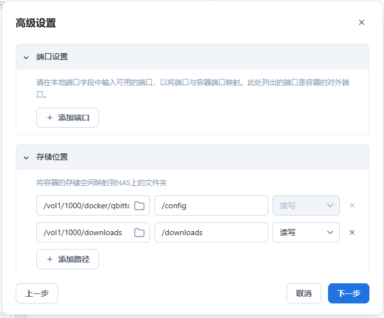Image resolution: width=384 pixels, height=318 pixels.
Task: Click the /config container path field
Action: [x=211, y=205]
